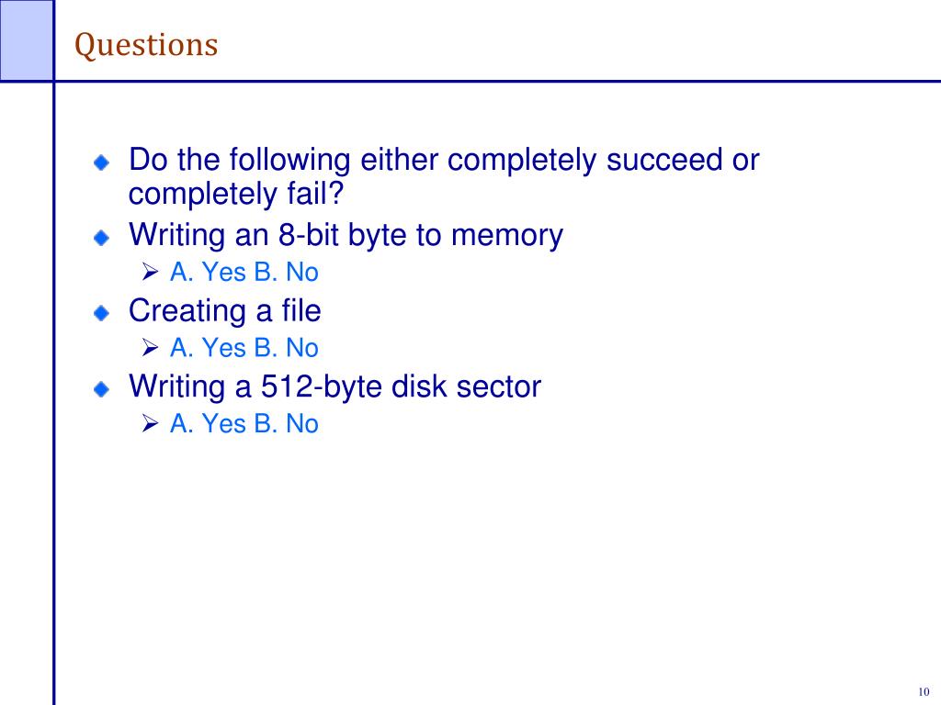
Task: Select "A. Yes B. No" under memory byte question
Action: tap(244, 272)
